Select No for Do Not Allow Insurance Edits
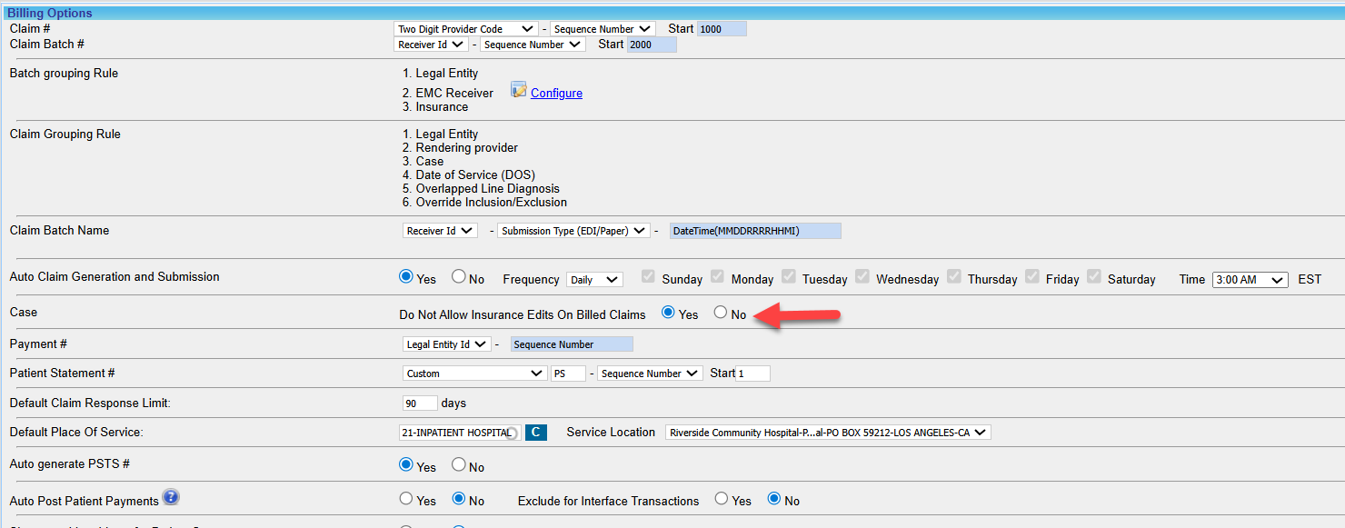The image size is (1345, 528). click(x=721, y=313)
